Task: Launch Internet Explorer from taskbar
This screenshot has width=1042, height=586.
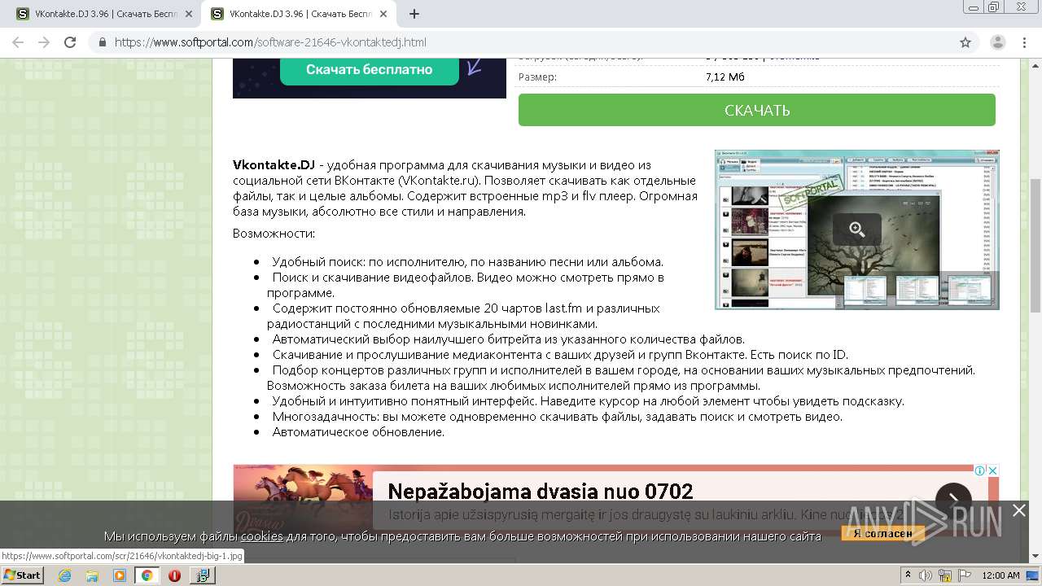Action: pyautogui.click(x=65, y=575)
